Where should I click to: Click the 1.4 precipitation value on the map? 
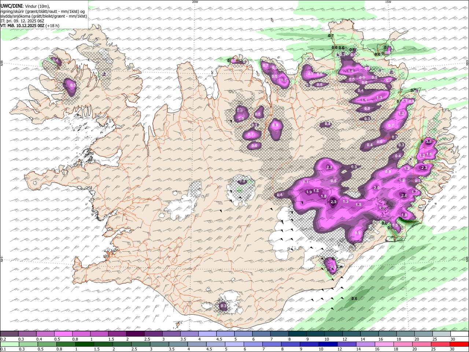[351, 71]
